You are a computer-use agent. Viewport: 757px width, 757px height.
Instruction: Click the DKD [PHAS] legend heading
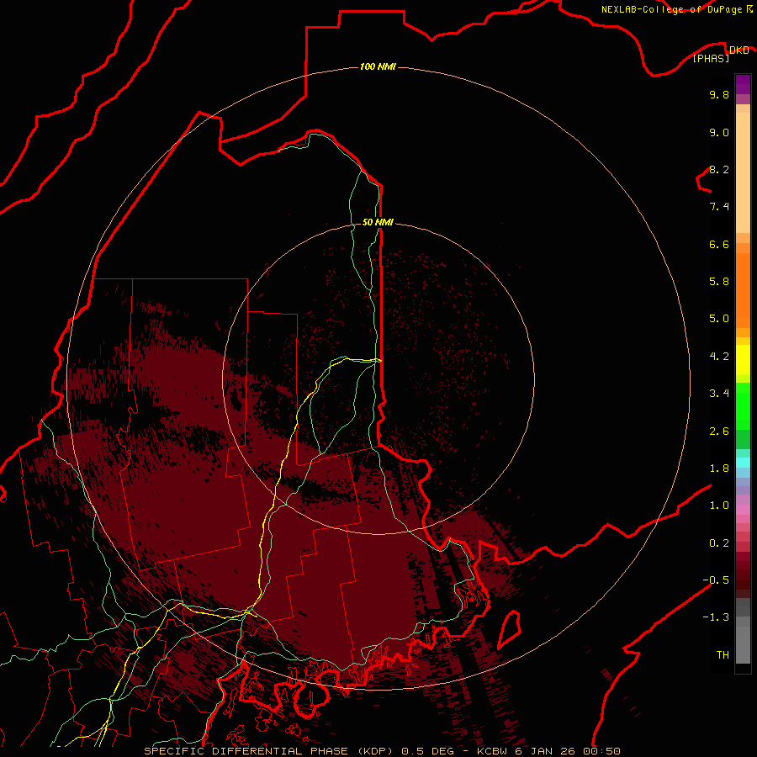pyautogui.click(x=720, y=54)
